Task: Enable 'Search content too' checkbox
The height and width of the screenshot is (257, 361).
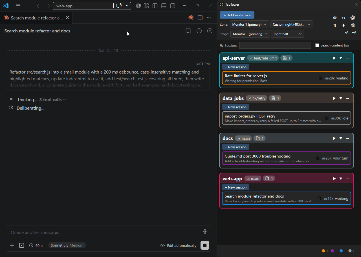Action: 317,45
